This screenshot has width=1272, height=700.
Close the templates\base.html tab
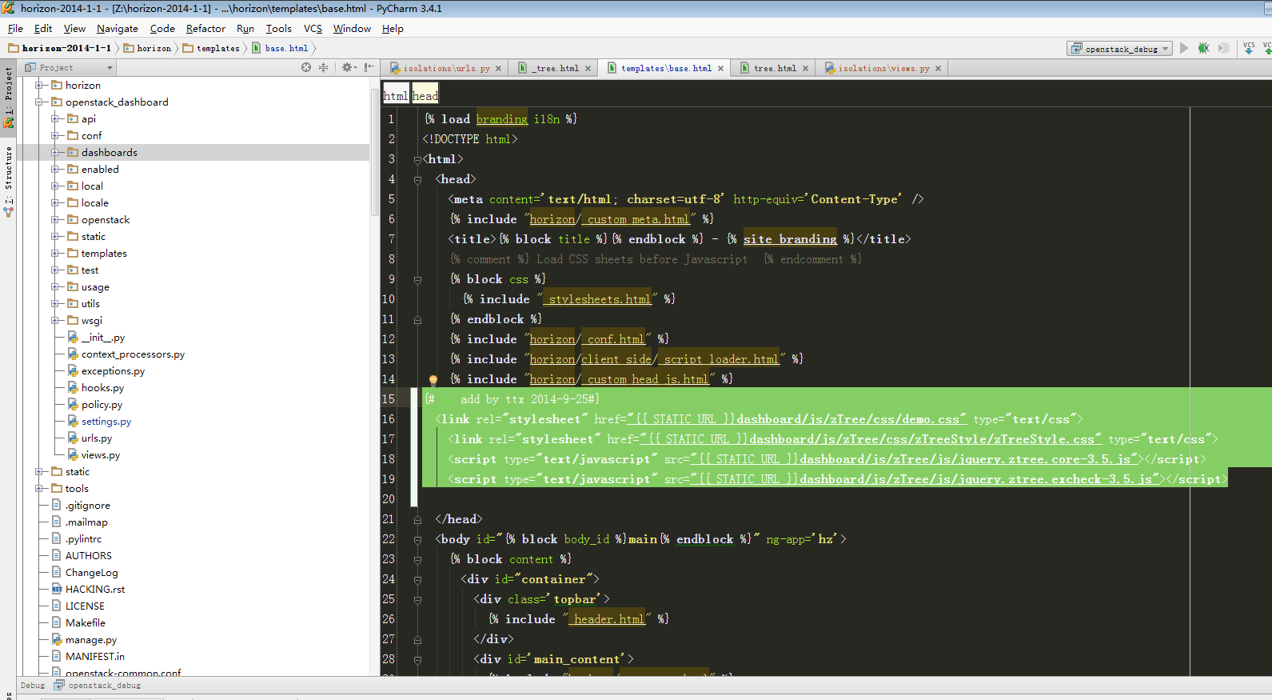click(x=720, y=69)
